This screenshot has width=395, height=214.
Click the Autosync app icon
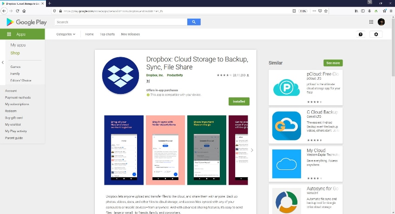click(x=286, y=201)
